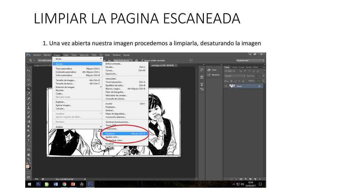Toggle lock image pixels brush icon

click(x=236, y=81)
